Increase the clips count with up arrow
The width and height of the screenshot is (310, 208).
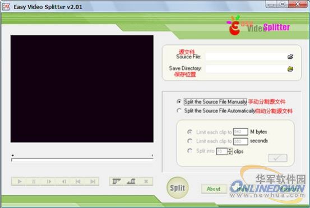click(230, 150)
